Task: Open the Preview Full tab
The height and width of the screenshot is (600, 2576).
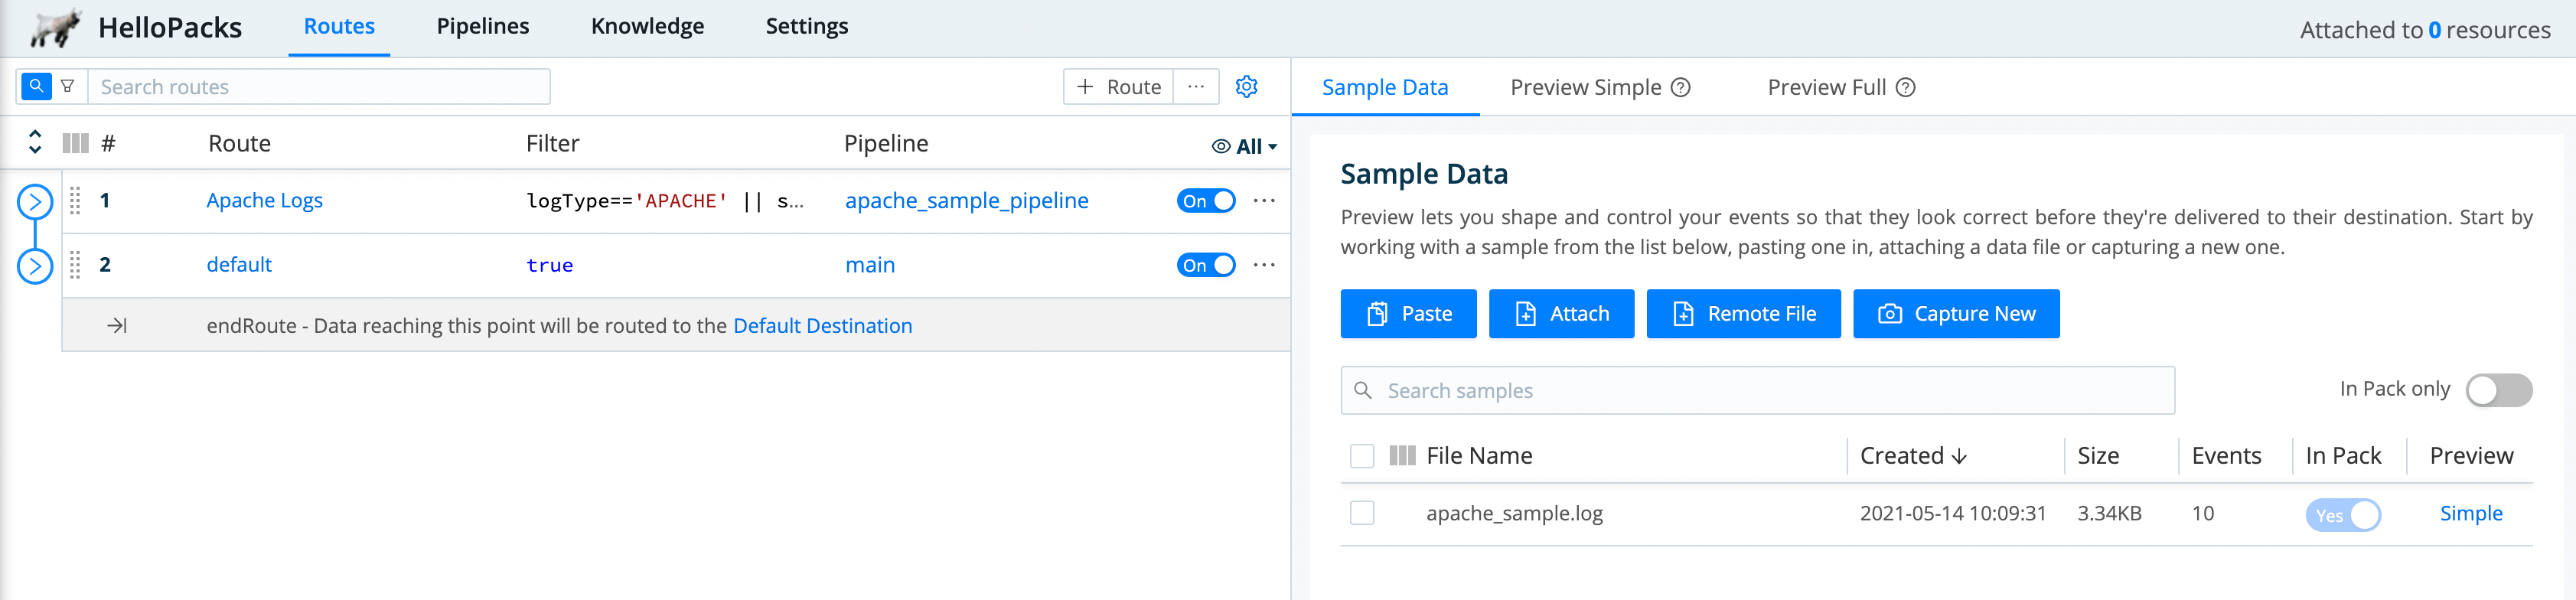Action: 1826,88
